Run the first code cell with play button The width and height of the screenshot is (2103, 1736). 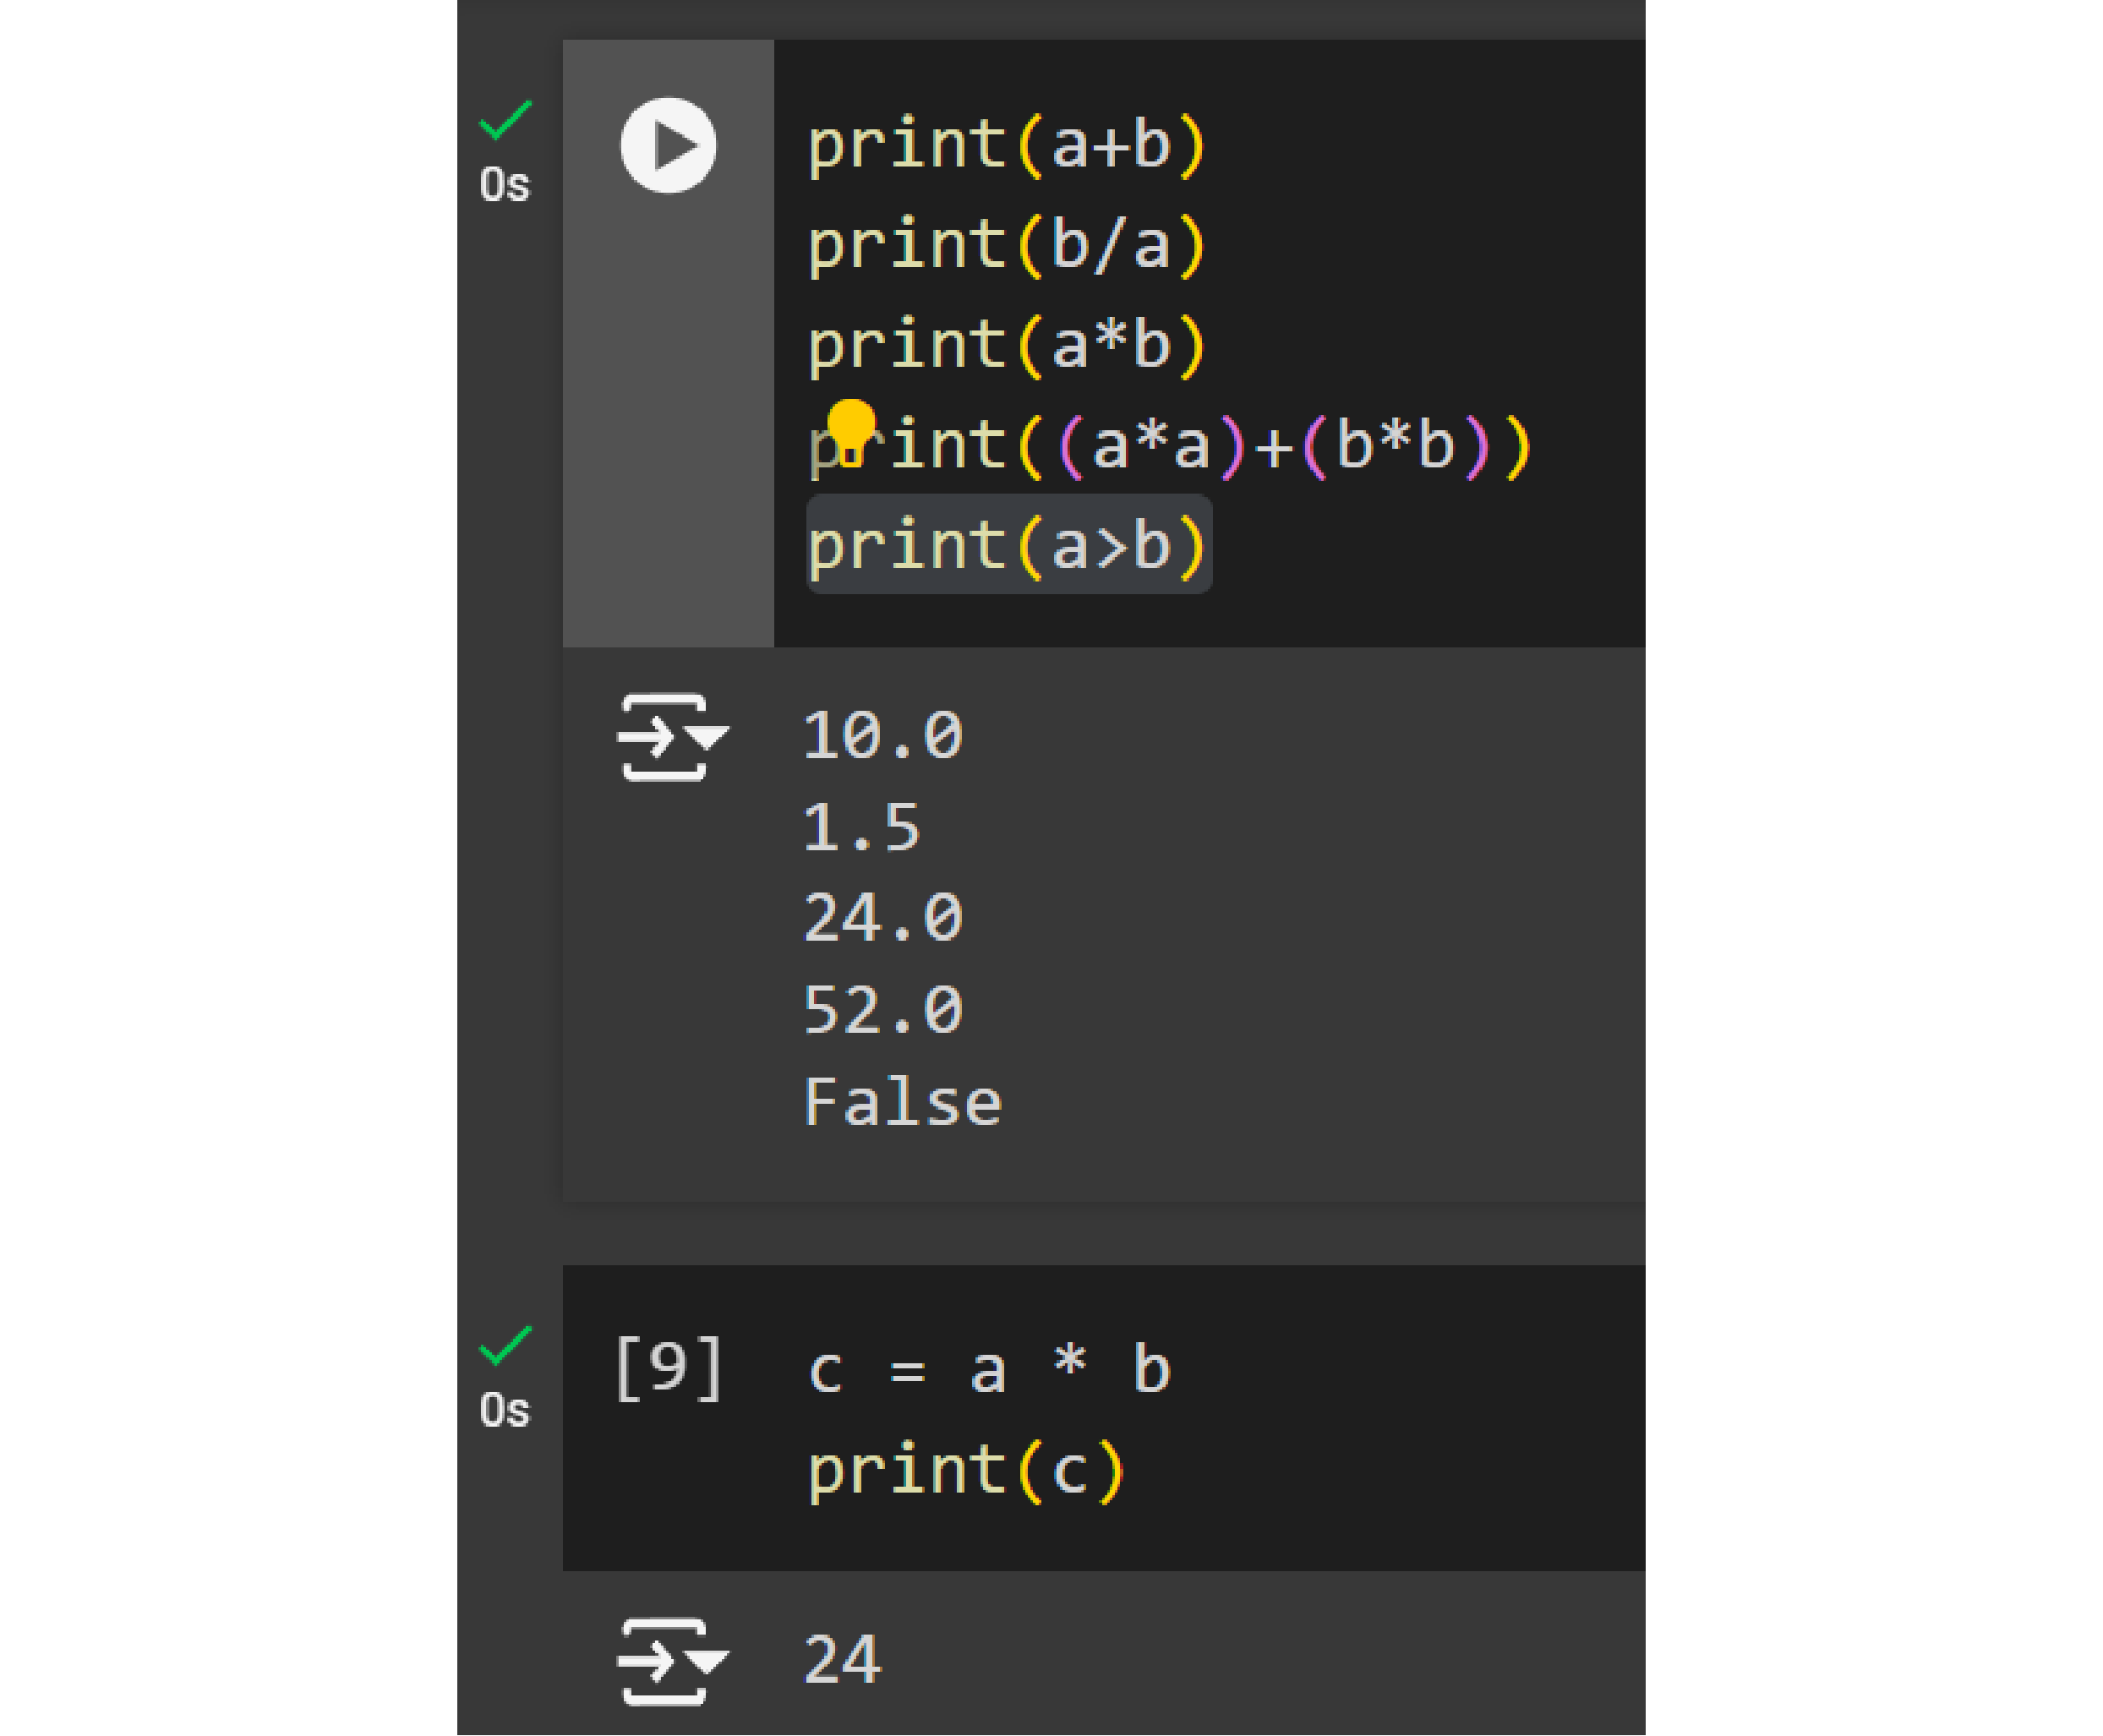(668, 145)
